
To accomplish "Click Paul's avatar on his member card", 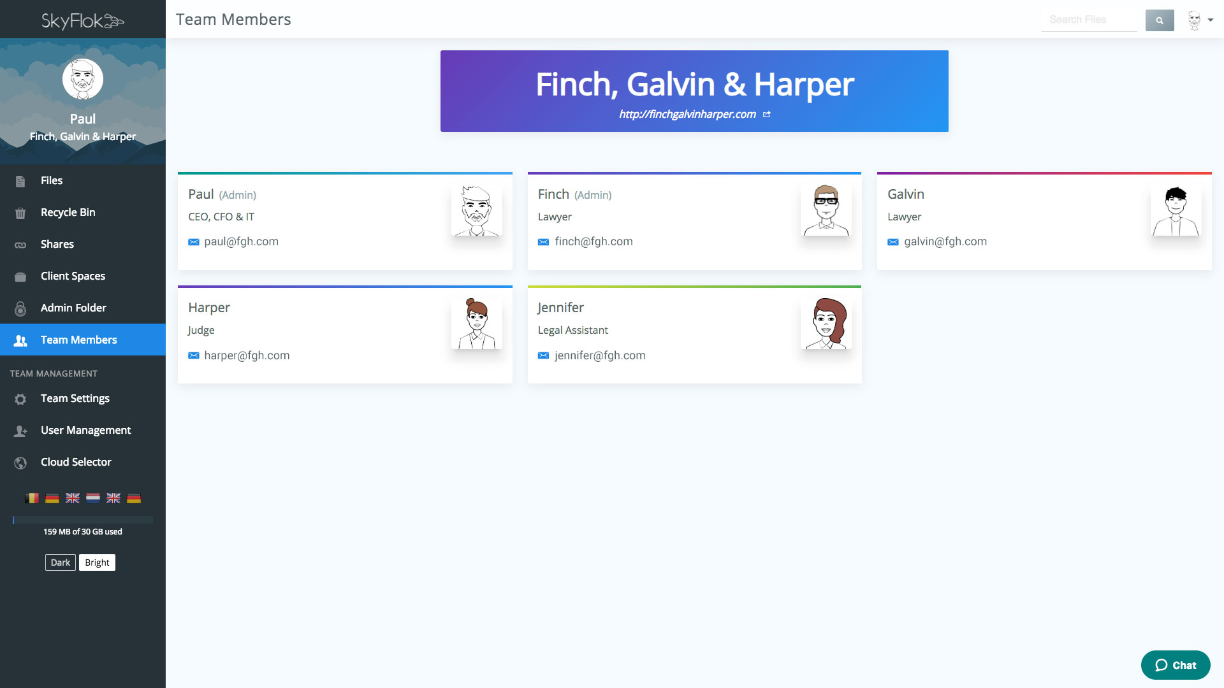I will tap(477, 210).
